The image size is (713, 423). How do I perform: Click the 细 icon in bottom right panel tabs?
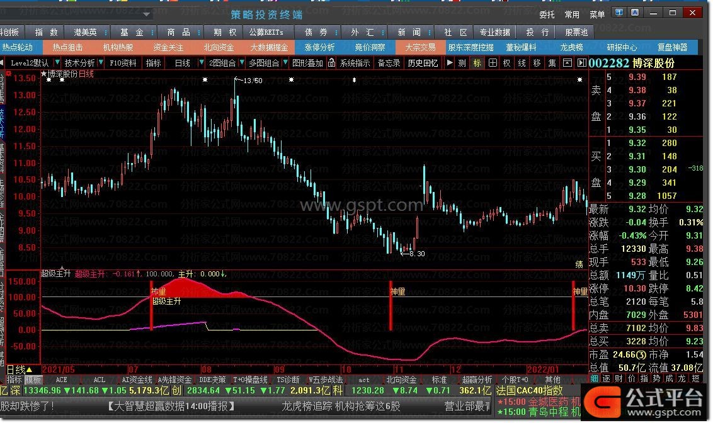(595, 378)
